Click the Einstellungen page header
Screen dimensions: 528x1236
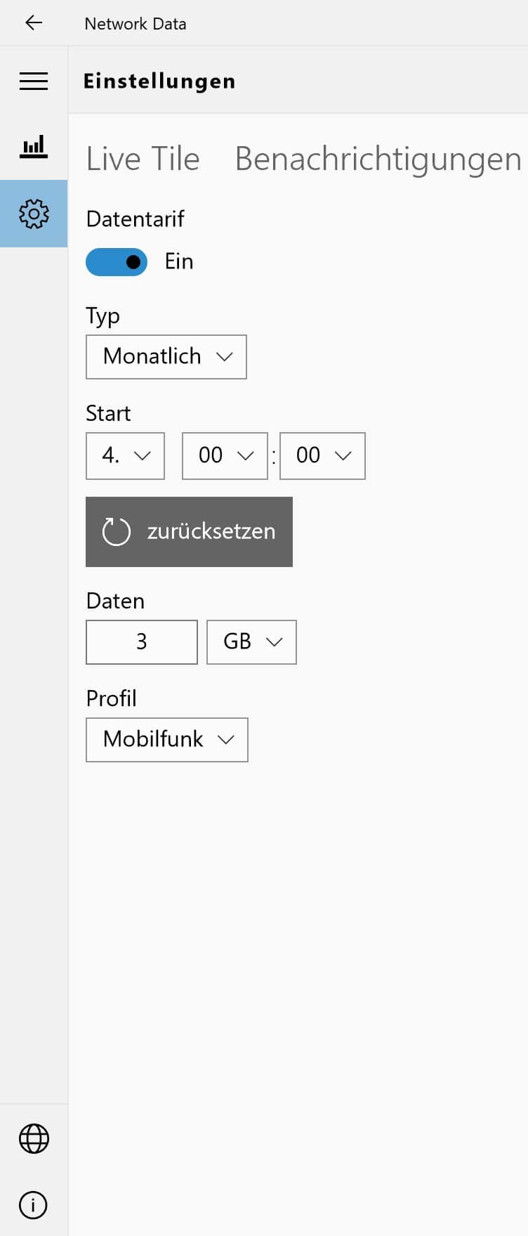click(159, 82)
